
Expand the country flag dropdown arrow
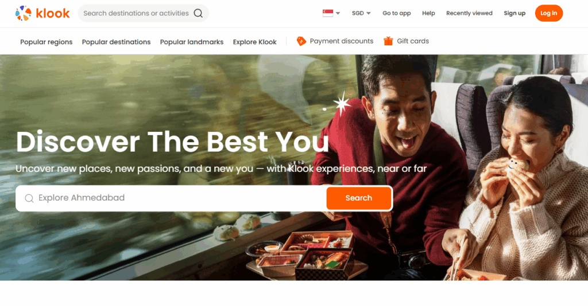point(338,13)
